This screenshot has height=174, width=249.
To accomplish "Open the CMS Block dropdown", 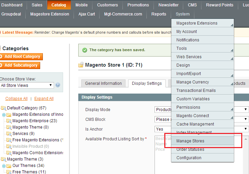I will click(x=246, y=119).
